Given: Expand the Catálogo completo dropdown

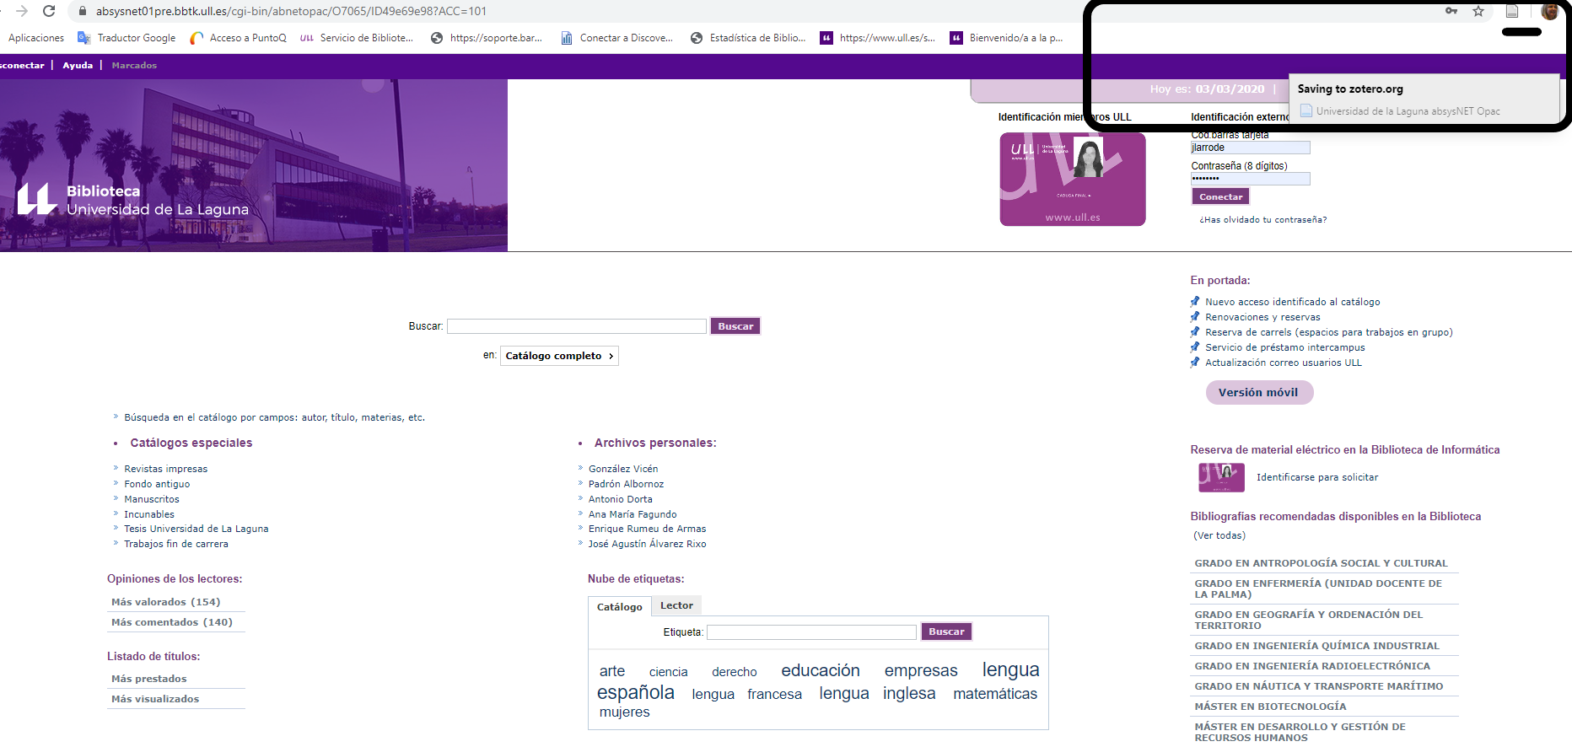Looking at the screenshot, I should [x=559, y=356].
